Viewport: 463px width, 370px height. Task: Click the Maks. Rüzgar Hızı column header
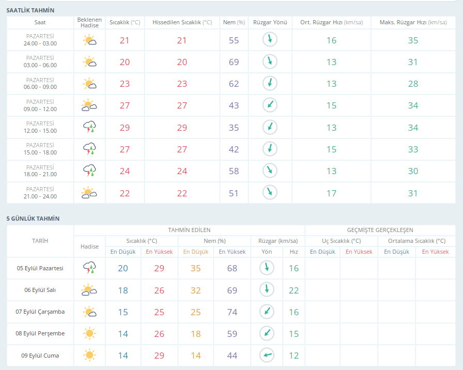[413, 23]
